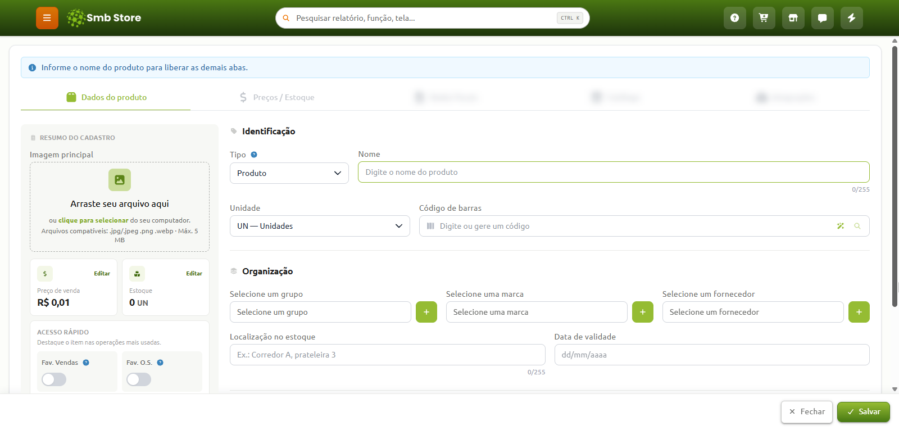Click the help question mark icon
This screenshot has height=430, width=899.
735,18
